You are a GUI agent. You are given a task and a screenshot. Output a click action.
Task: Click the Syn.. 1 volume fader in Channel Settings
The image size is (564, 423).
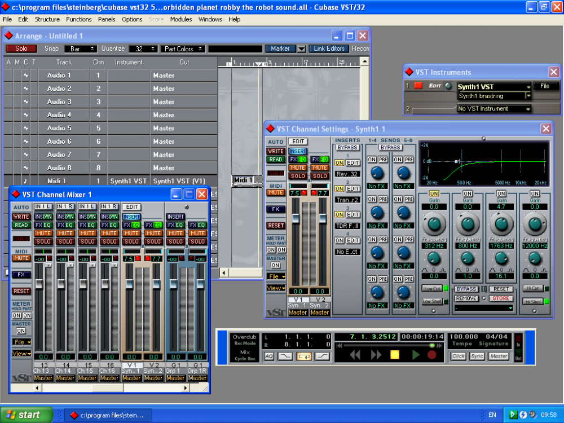click(x=295, y=218)
